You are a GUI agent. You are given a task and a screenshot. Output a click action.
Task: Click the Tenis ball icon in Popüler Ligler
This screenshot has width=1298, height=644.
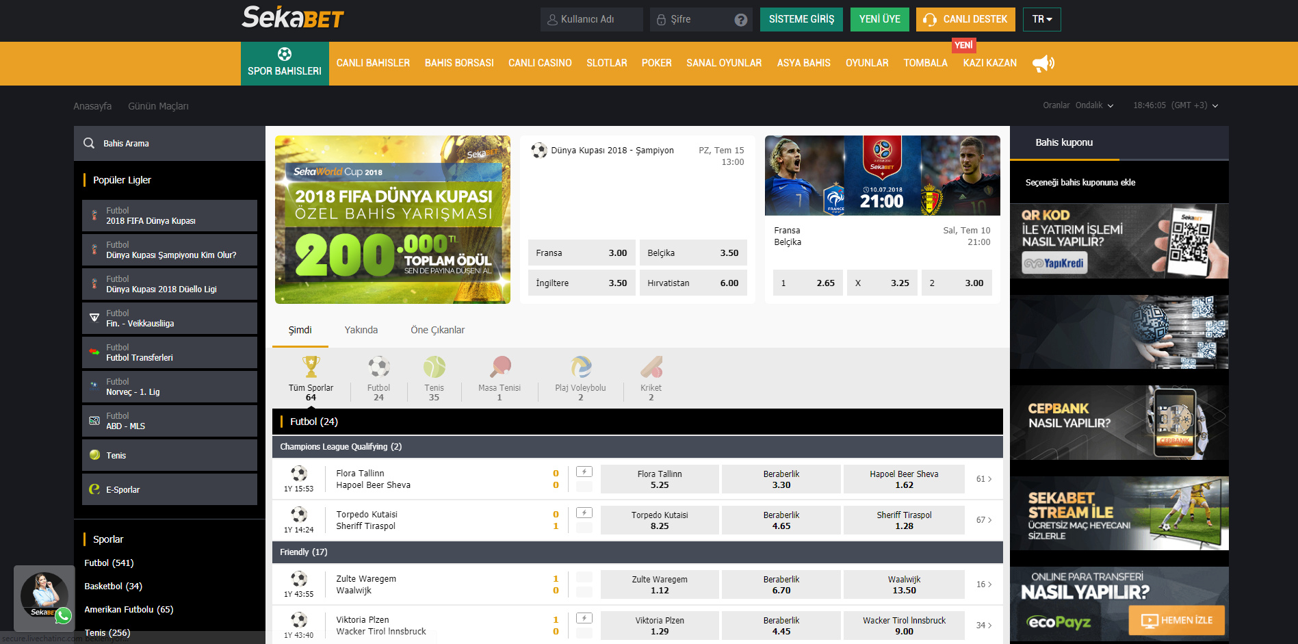click(x=94, y=455)
